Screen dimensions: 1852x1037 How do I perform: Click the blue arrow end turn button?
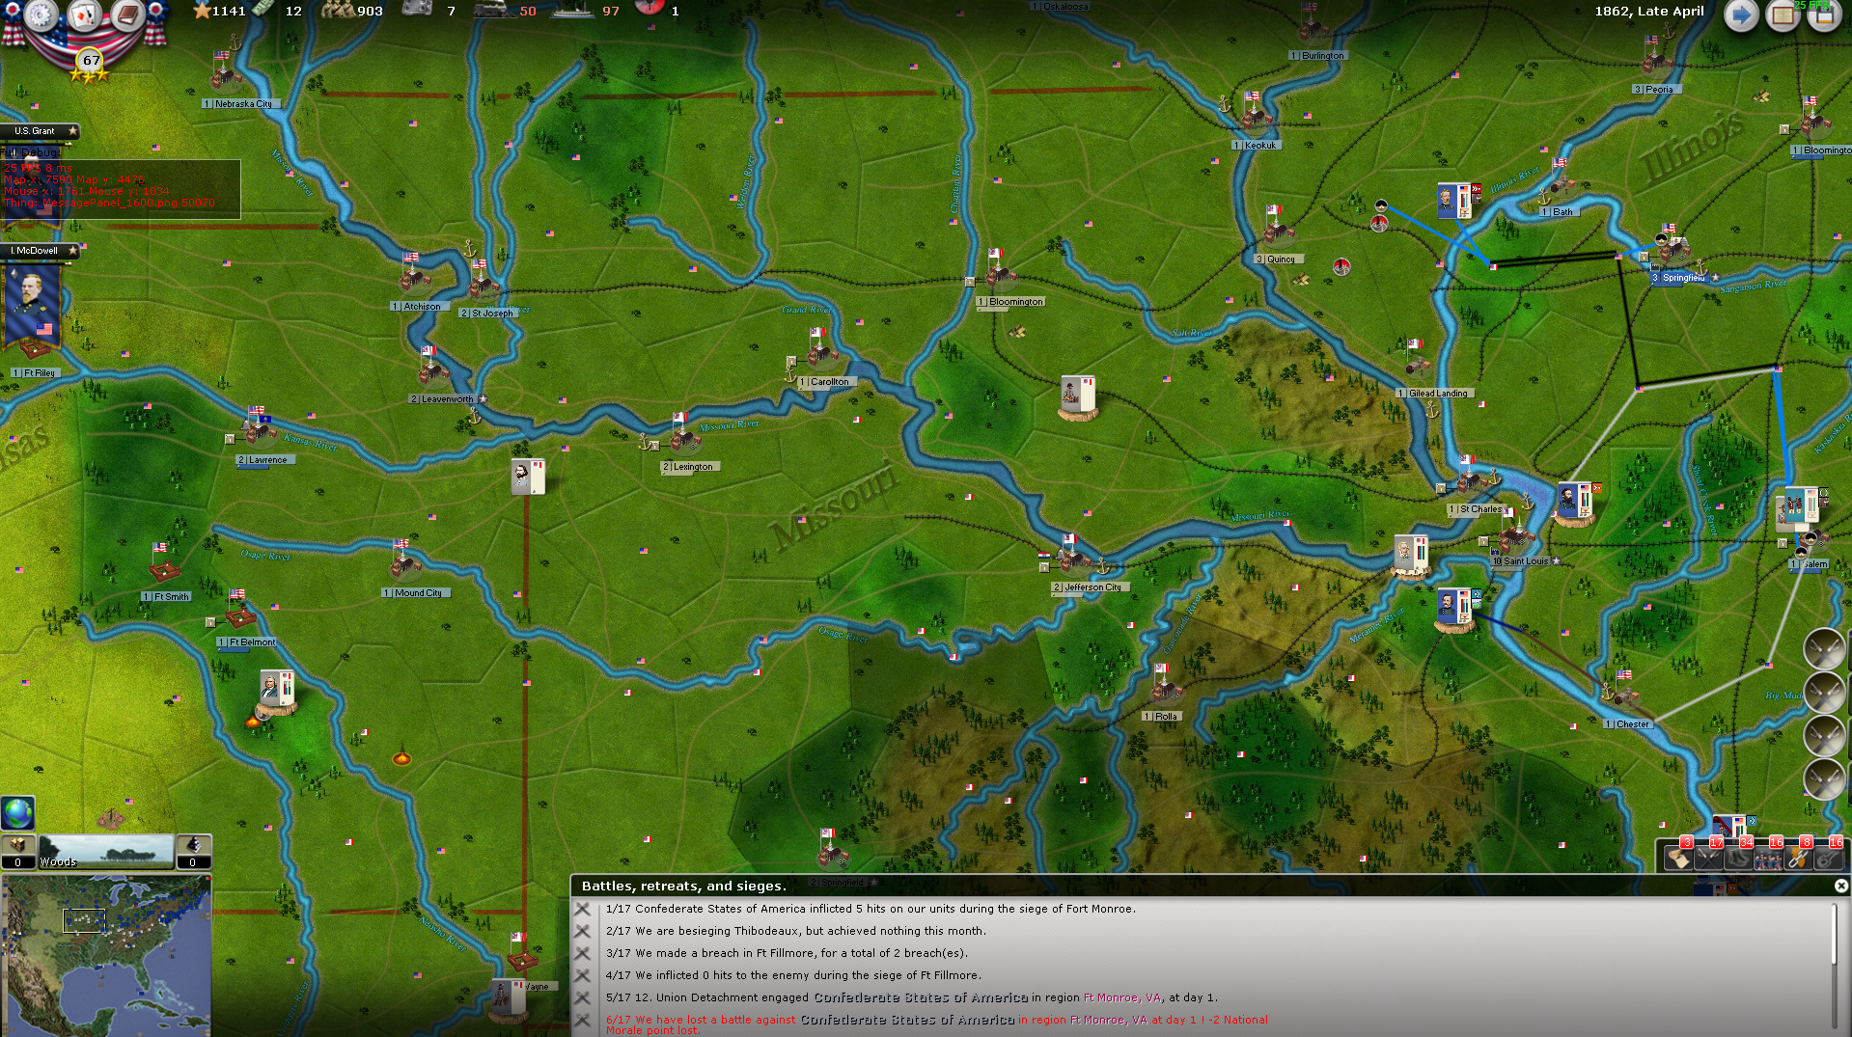click(1741, 15)
